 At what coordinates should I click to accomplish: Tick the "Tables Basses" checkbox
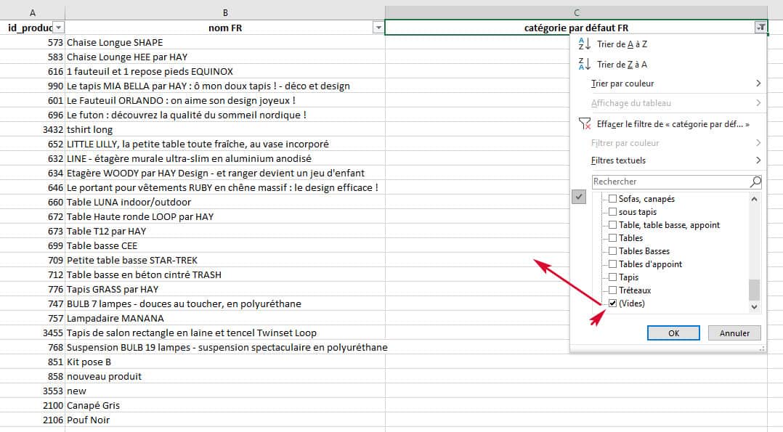point(613,251)
